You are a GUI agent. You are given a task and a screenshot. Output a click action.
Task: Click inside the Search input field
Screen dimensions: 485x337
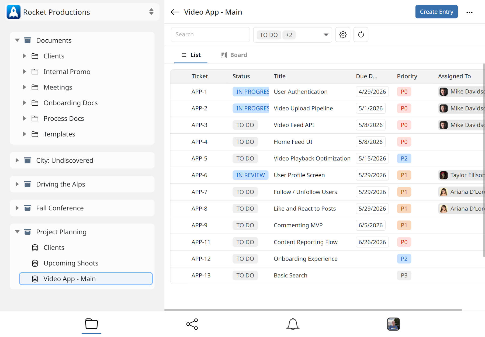(210, 34)
